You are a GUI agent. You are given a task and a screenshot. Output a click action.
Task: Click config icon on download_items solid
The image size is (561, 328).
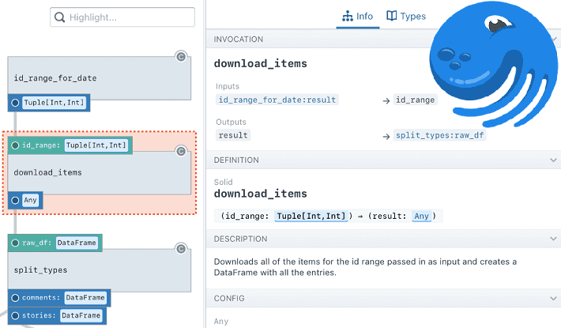pyautogui.click(x=181, y=151)
